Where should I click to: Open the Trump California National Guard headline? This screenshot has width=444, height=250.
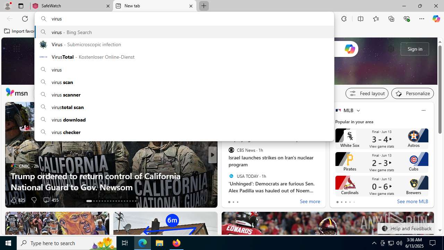(96, 182)
